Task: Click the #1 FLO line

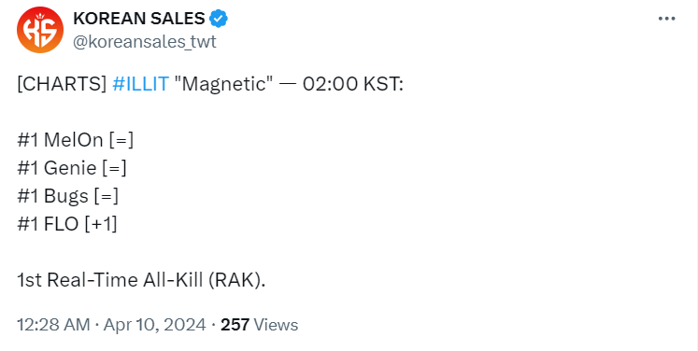Action: pos(66,224)
